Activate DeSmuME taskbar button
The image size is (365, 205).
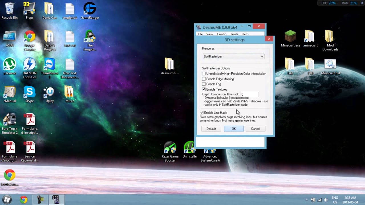pyautogui.click(x=56, y=200)
